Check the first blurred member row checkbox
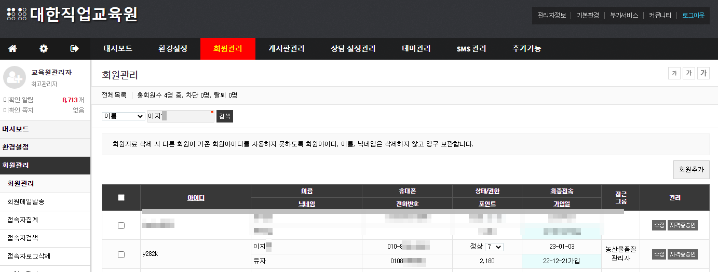 pos(121,225)
